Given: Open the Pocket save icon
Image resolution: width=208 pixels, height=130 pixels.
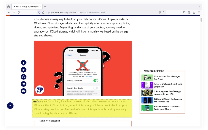Looking at the screenshot, I should (x=184, y=12).
